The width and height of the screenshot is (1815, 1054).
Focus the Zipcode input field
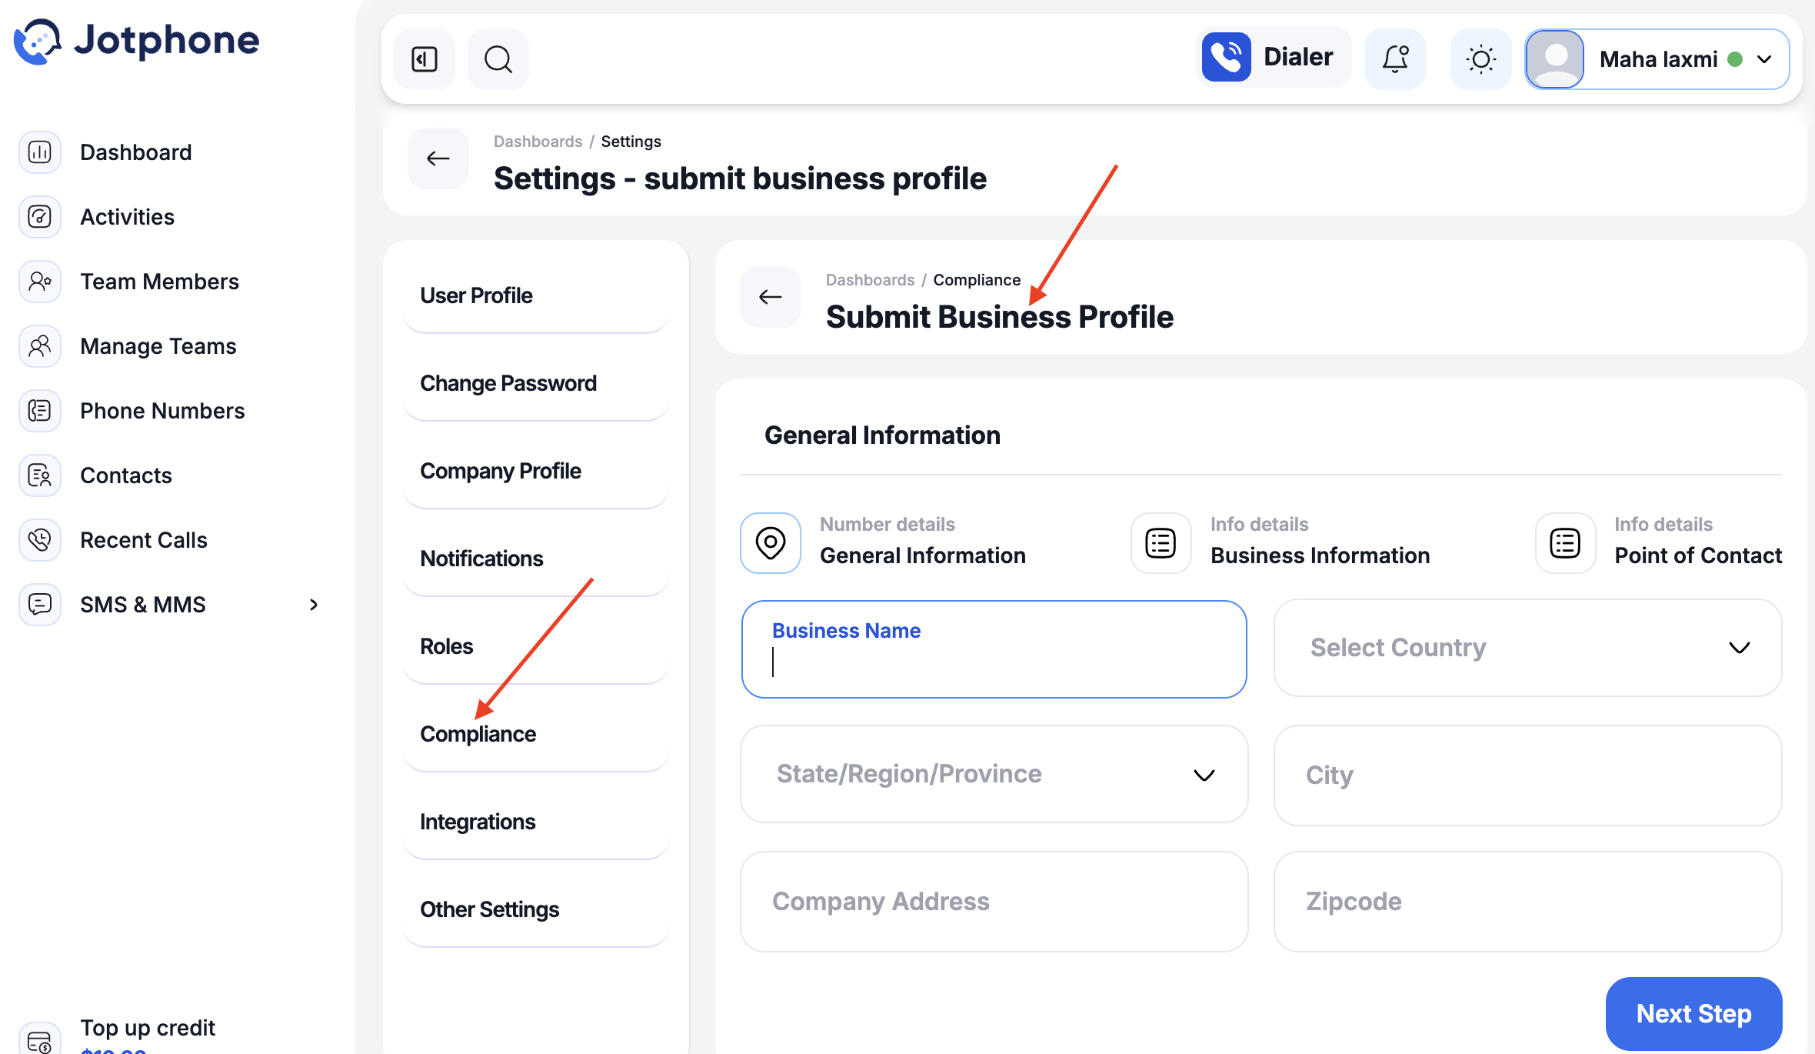pos(1527,902)
